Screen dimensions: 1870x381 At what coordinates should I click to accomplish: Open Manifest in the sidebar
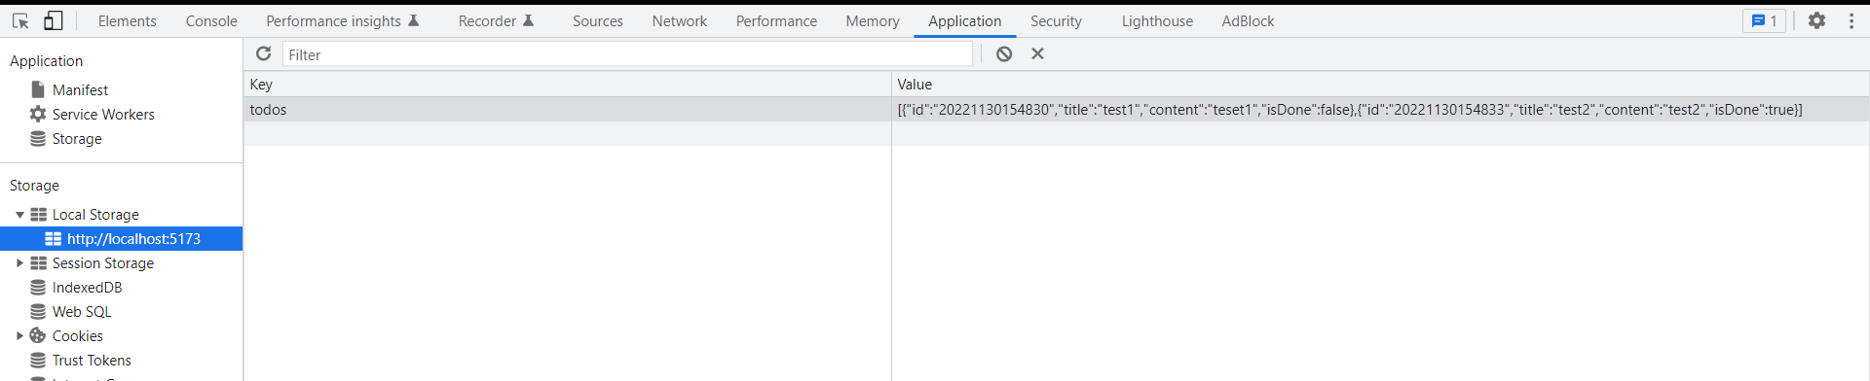pos(80,89)
